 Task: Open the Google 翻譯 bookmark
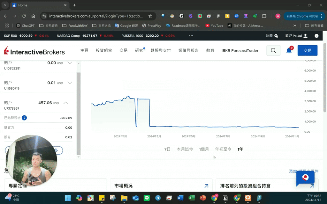(126, 25)
